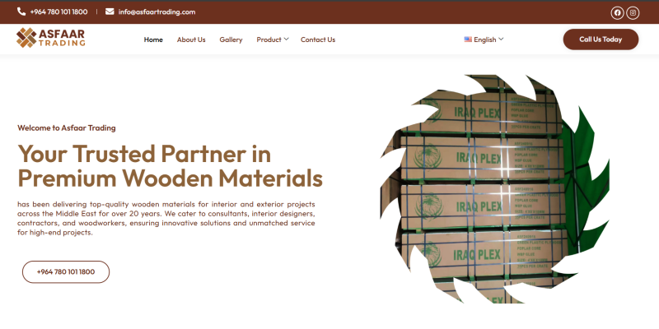Click the paragraph about delivering wooden materials
Viewport: 659px width, 329px height.
pos(166,218)
